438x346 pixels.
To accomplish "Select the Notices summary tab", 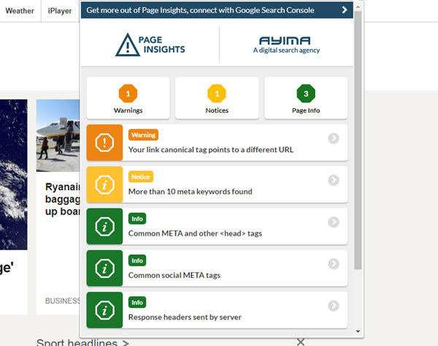I will [x=217, y=98].
